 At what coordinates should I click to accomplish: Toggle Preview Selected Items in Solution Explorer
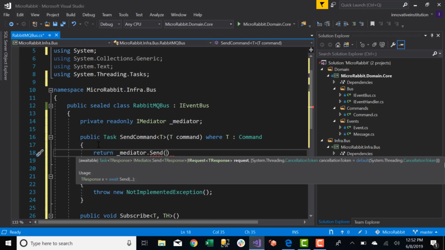click(401, 45)
